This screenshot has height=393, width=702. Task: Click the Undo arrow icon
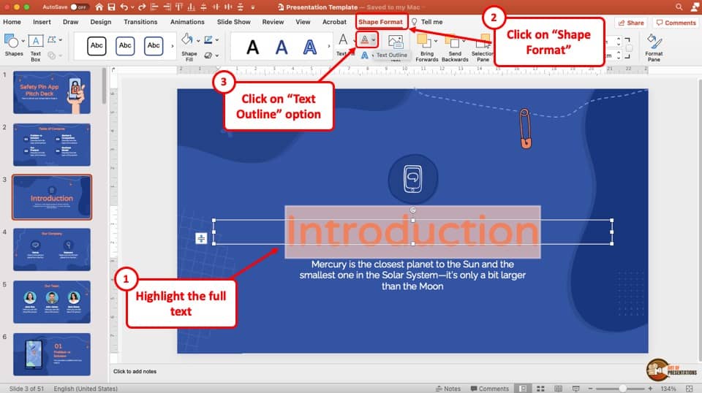point(124,7)
